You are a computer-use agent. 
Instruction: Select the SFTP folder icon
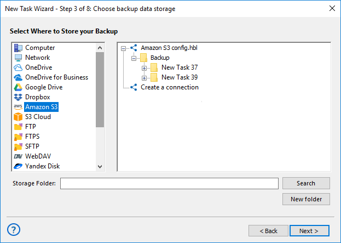[x=18, y=146]
